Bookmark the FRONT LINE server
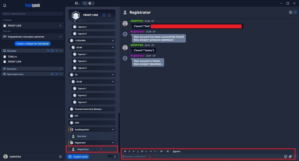This screenshot has height=161, width=299. point(104,15)
